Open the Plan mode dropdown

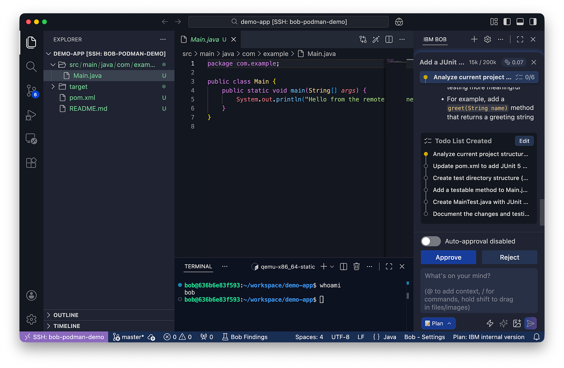[438, 323]
